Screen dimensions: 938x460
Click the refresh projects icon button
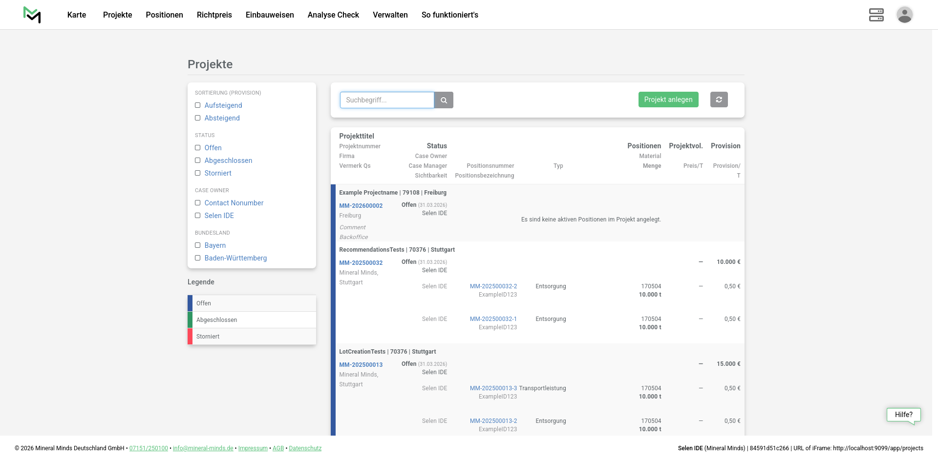719,100
